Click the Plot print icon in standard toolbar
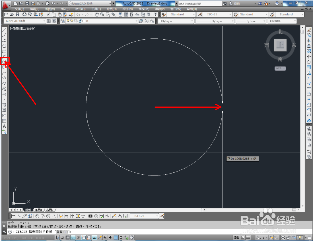 24,15
